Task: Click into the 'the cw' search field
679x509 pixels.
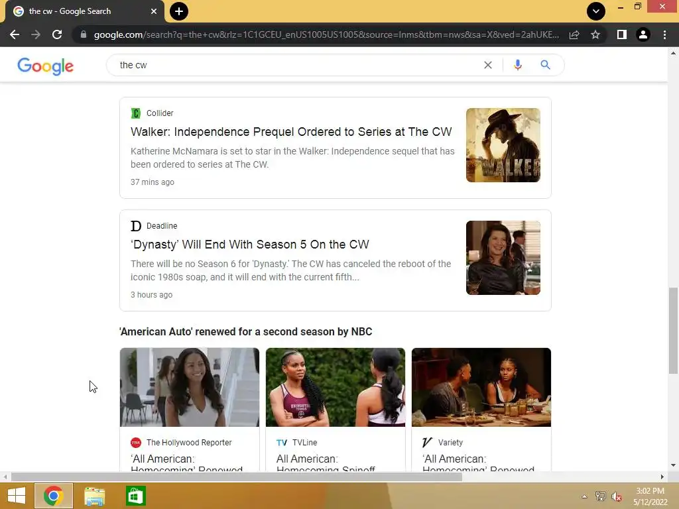Action: coord(299,65)
